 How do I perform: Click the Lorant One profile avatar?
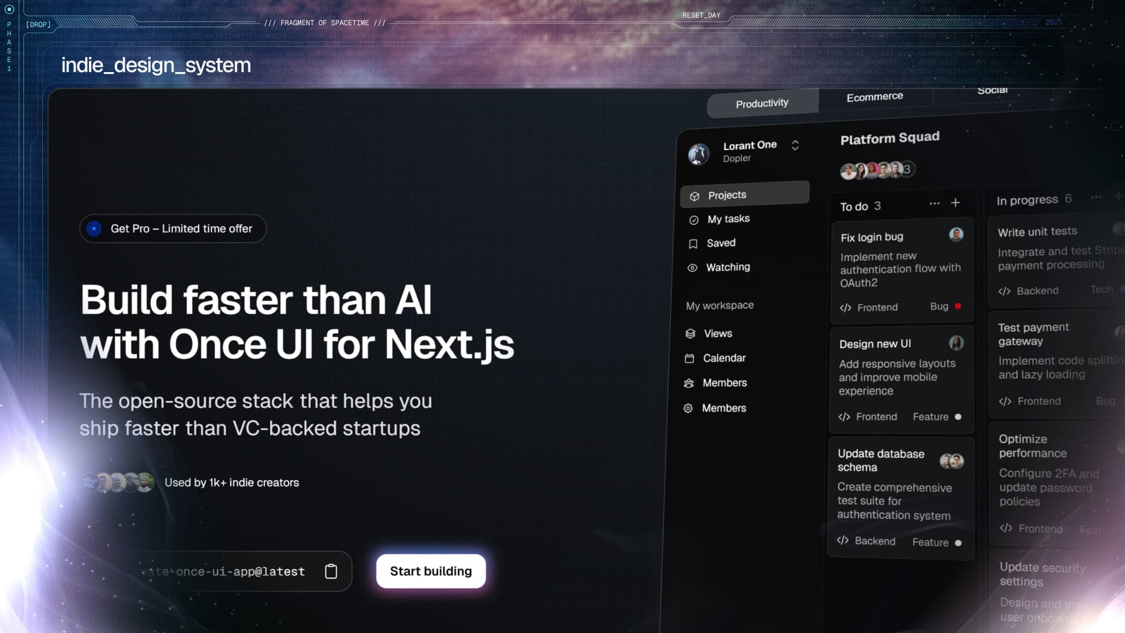[x=698, y=154]
